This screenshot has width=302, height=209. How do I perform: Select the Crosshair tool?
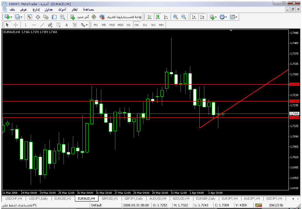click(x=16, y=25)
